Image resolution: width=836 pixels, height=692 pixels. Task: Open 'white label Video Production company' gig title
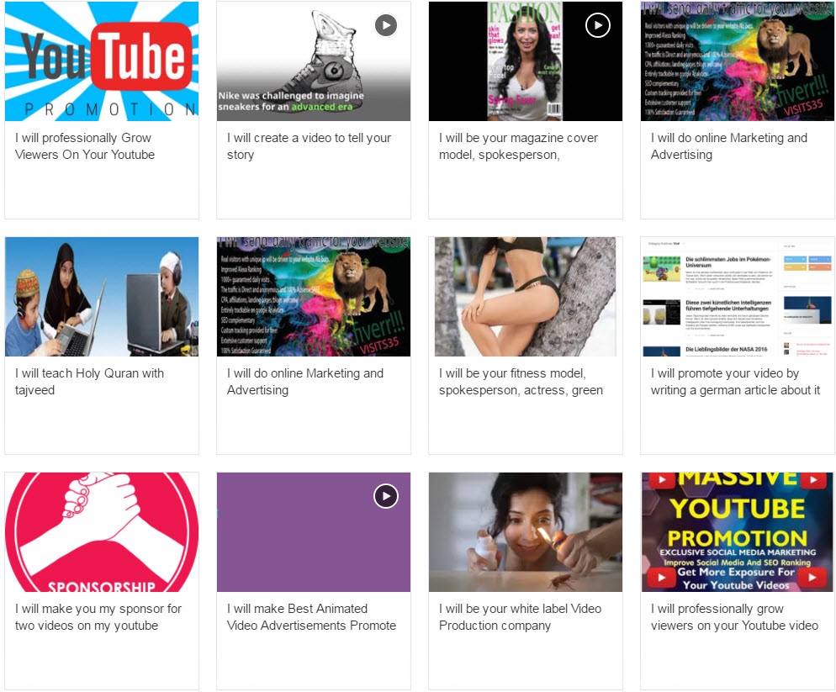520,617
